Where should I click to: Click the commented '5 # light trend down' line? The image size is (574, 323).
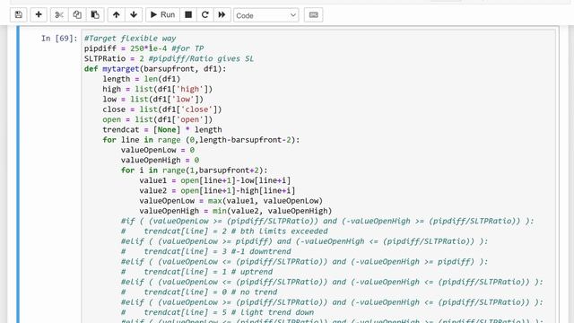[217, 313]
